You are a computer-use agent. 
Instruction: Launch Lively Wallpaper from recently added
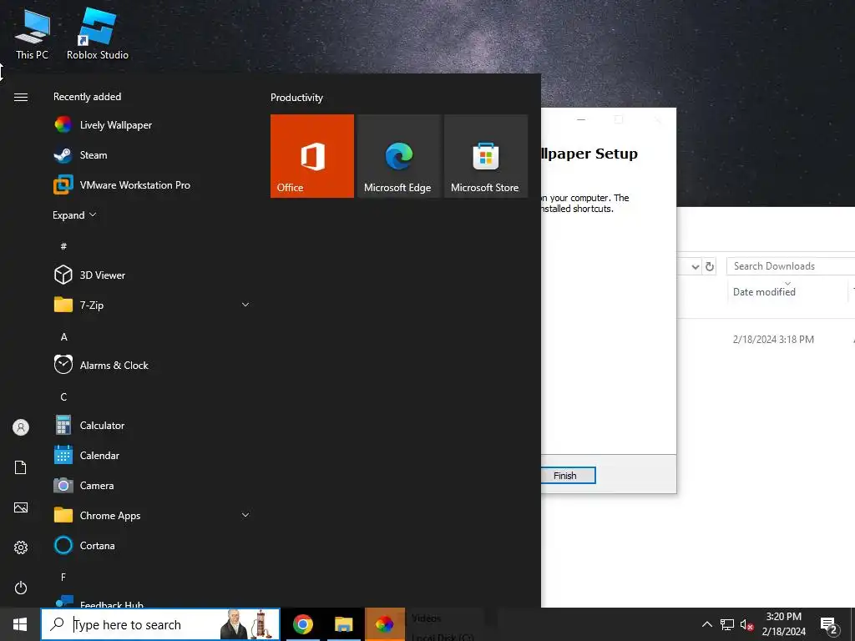(152, 125)
